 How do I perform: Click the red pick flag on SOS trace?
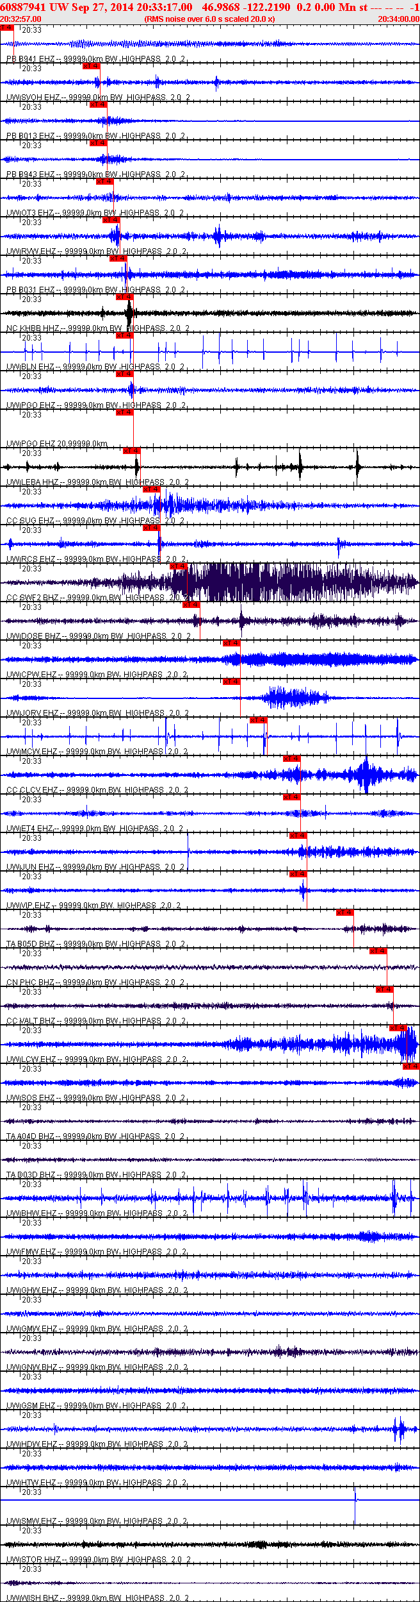(x=411, y=1067)
